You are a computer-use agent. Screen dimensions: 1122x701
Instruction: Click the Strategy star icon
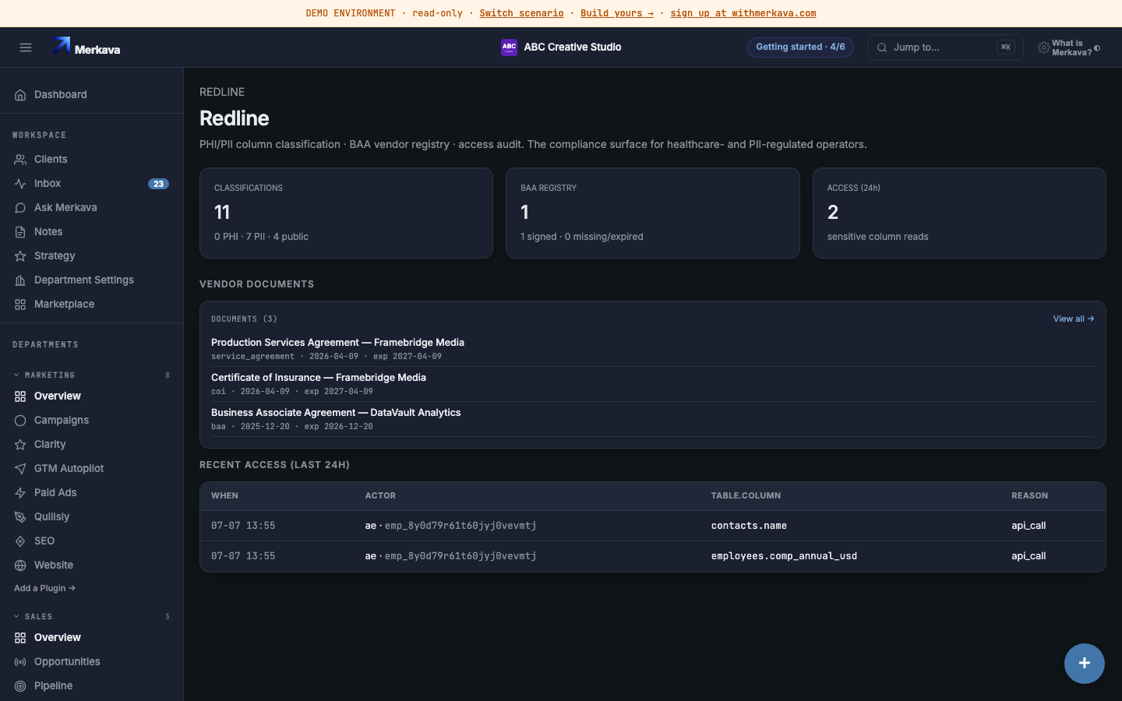point(20,256)
